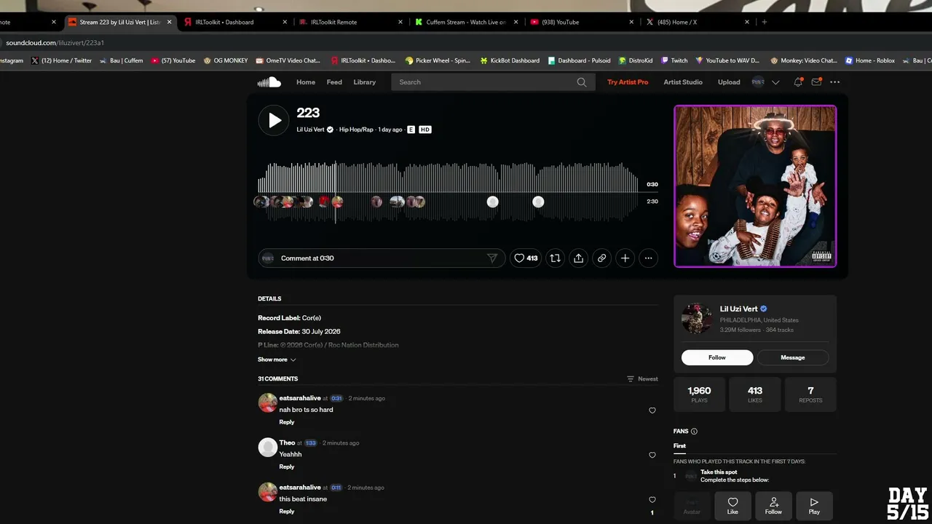Open the Feed page
Image resolution: width=932 pixels, height=524 pixels.
coord(334,82)
